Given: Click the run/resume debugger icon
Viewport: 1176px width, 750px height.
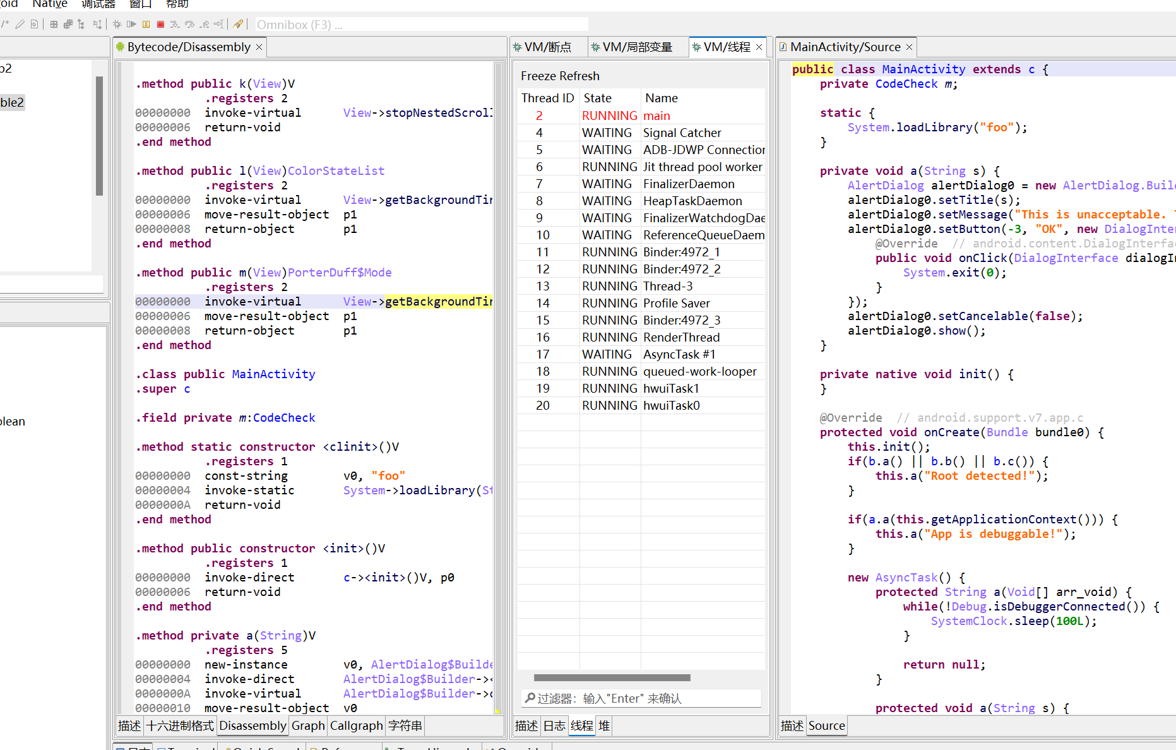Looking at the screenshot, I should tap(131, 25).
